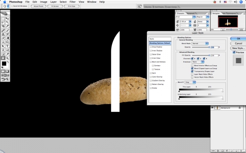Select the Gradient tool

pos(7,38)
